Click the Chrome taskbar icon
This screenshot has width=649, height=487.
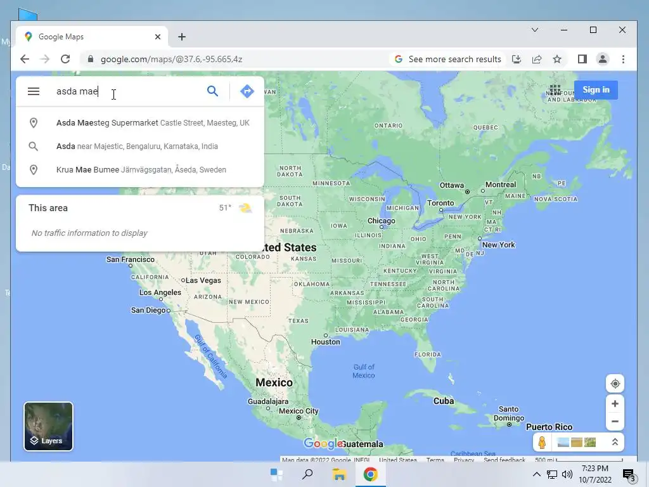click(x=370, y=474)
